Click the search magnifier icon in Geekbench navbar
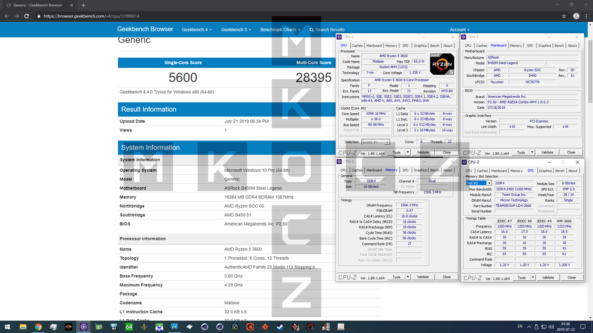This screenshot has height=333, width=593. [x=312, y=30]
